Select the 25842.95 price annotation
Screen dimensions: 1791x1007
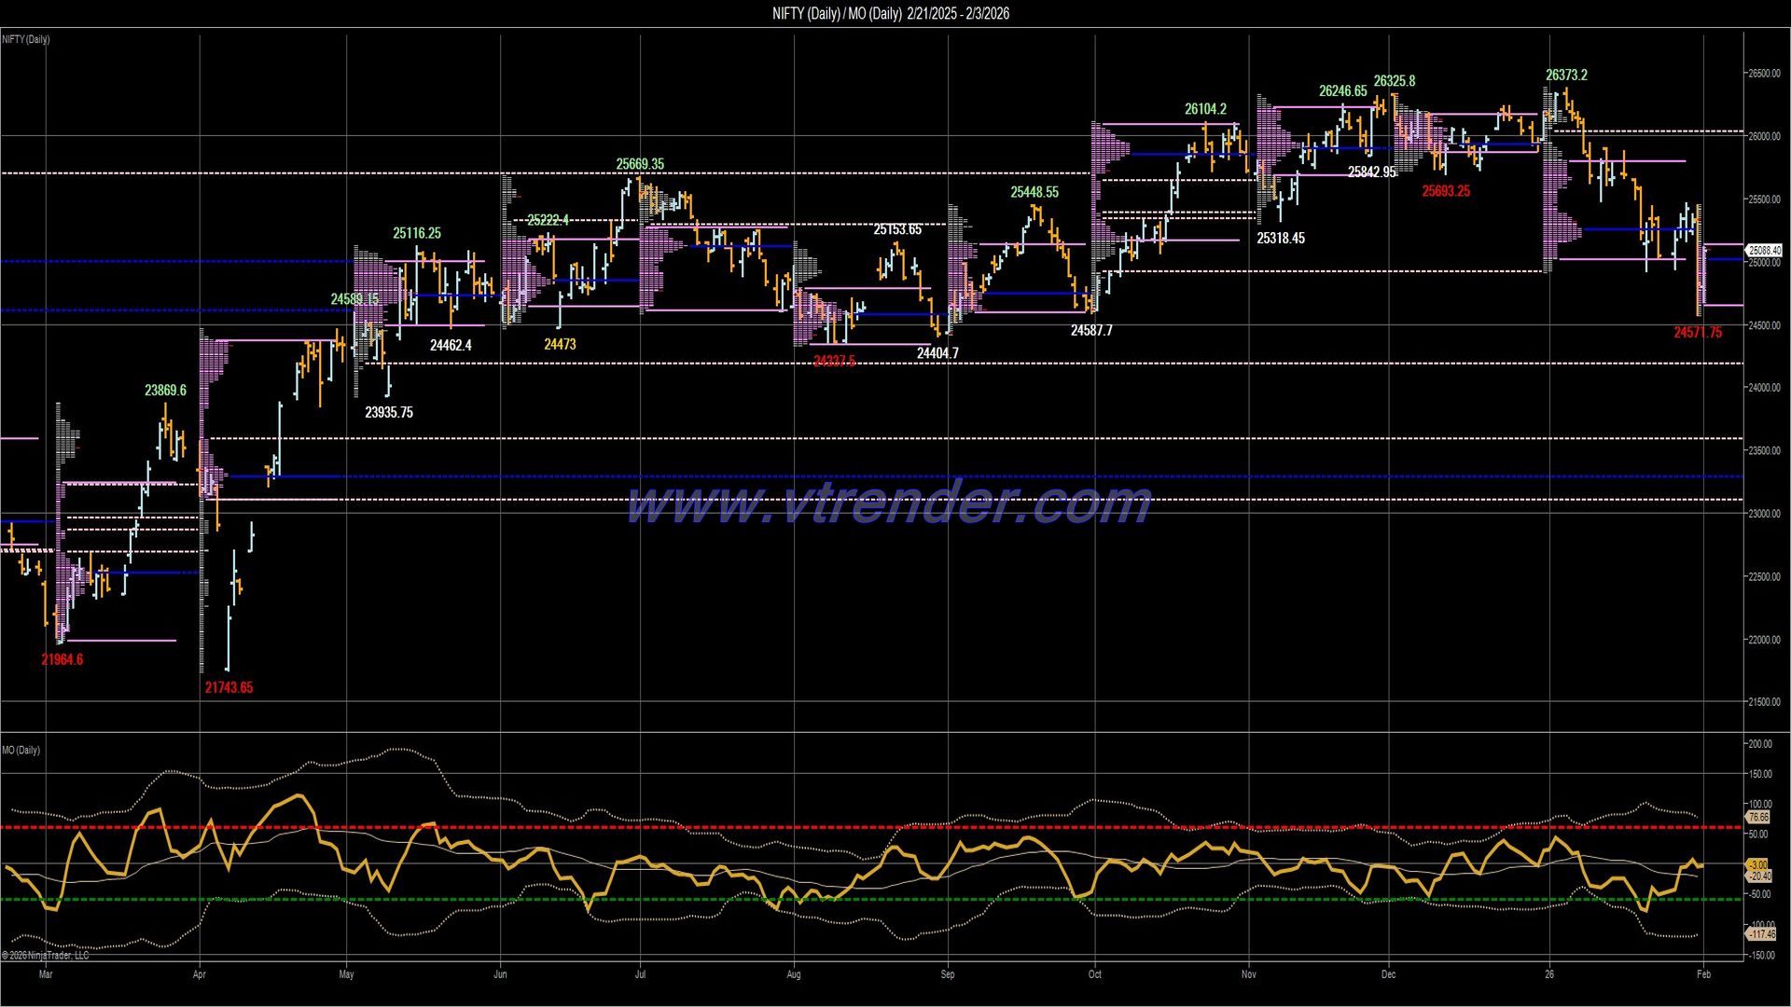(x=1372, y=172)
